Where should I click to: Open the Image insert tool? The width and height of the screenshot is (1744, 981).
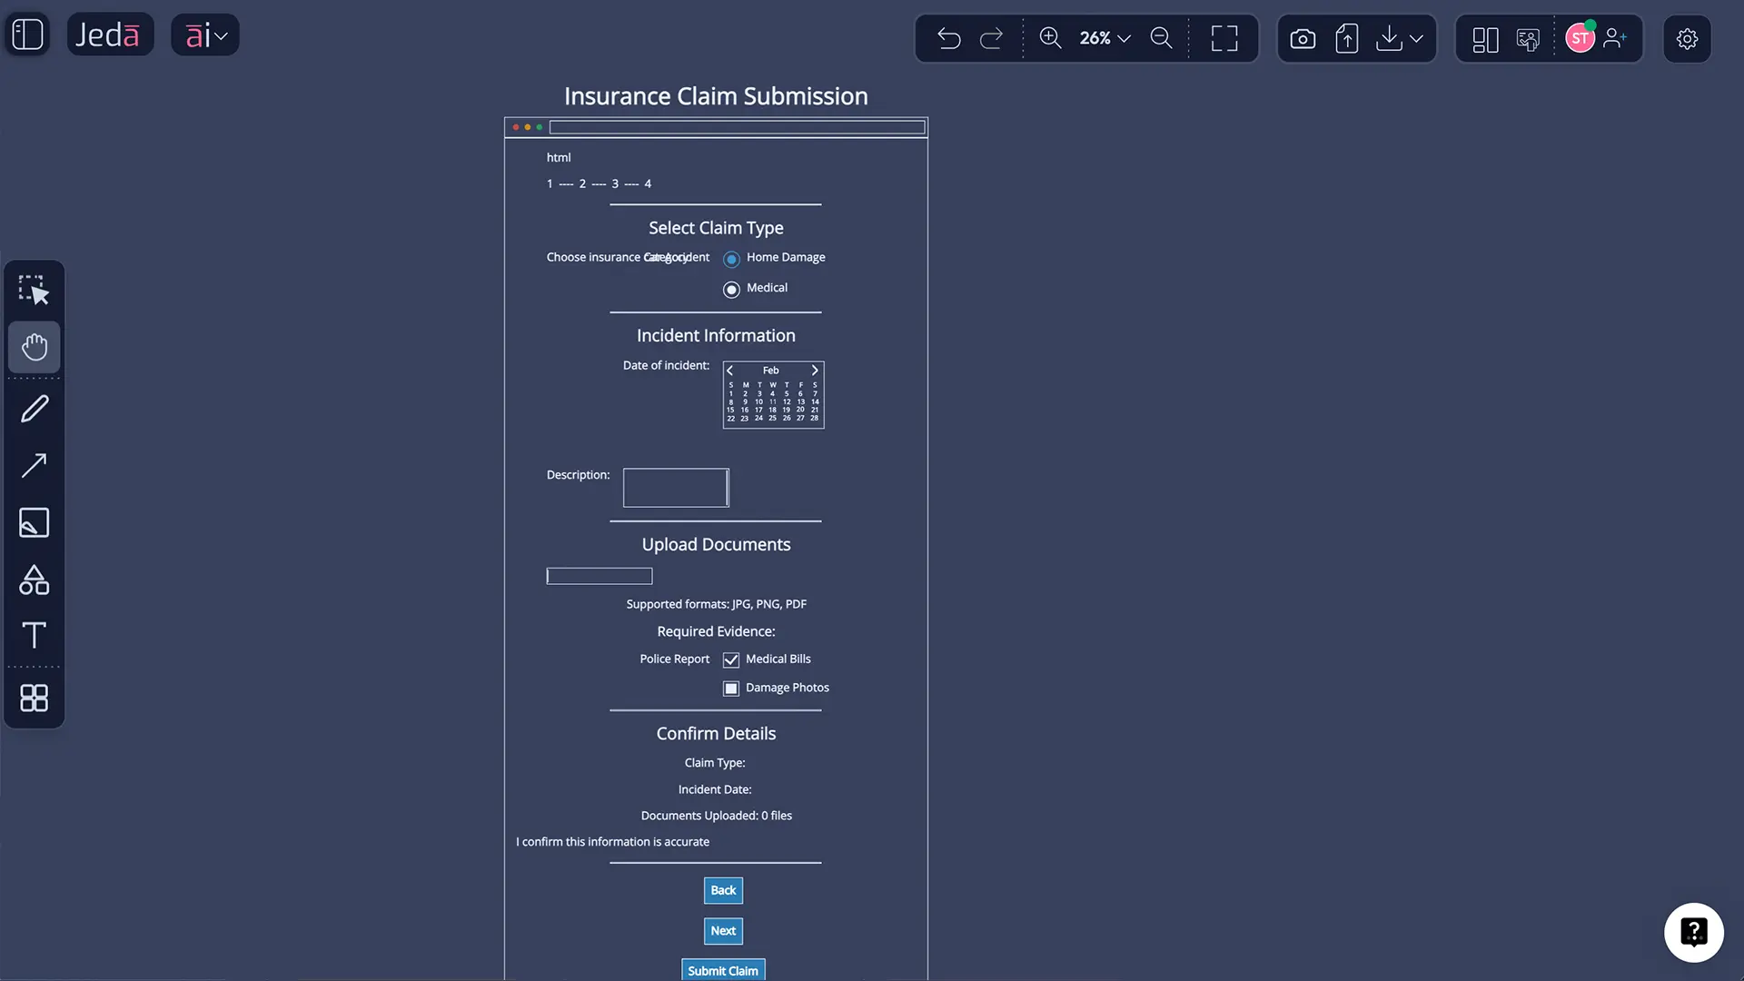[x=34, y=522]
